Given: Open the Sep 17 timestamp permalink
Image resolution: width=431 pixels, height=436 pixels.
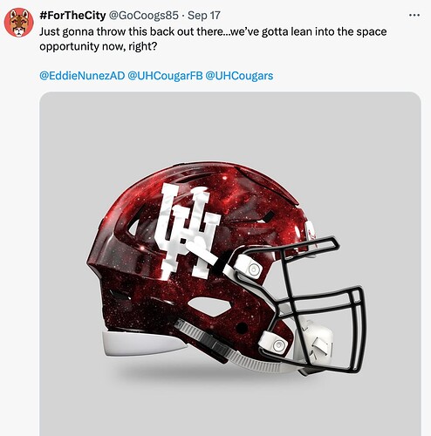Looking at the screenshot, I should 204,16.
